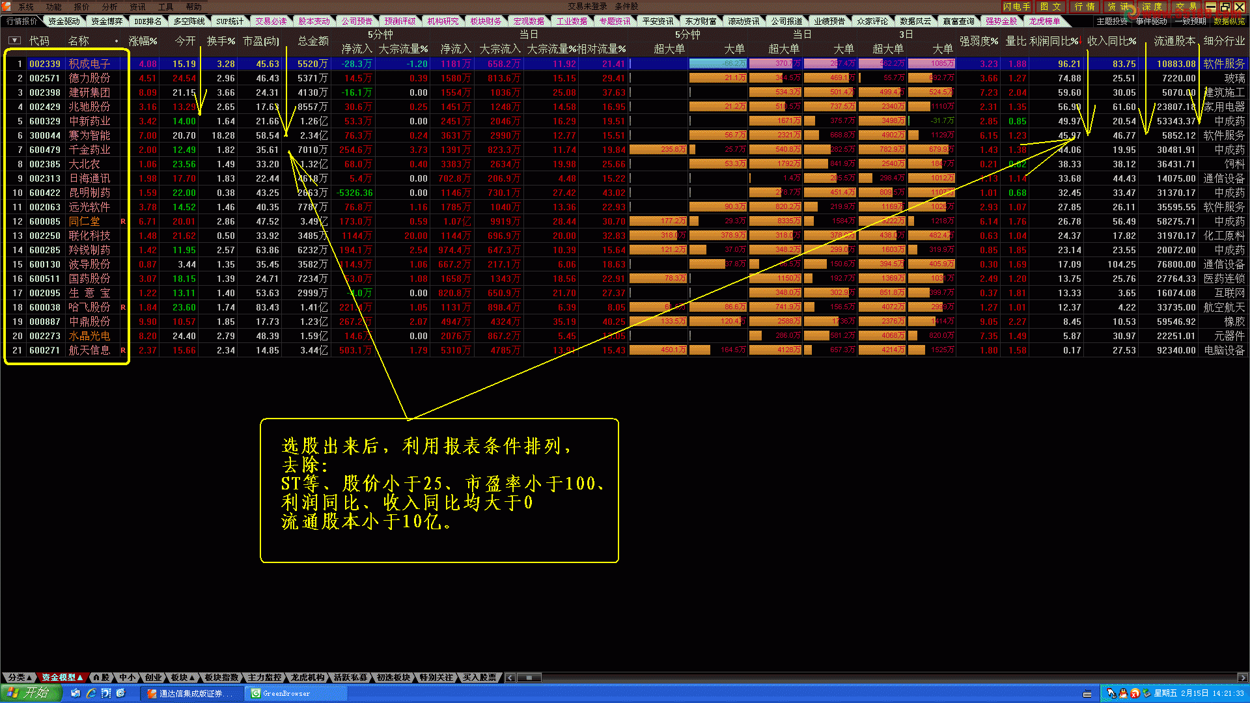Click the R marker icon beside 同仁堂
1250x703 pixels.
tap(123, 221)
